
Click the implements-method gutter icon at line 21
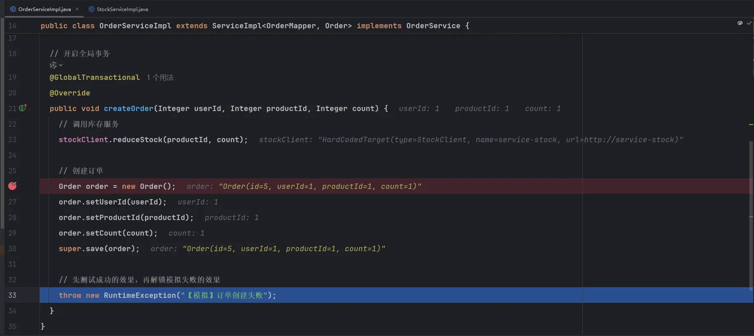click(x=23, y=108)
